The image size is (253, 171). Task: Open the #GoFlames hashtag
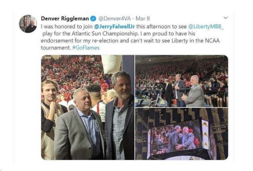coord(86,48)
